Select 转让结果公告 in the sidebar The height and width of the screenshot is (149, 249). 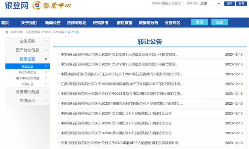28,72
